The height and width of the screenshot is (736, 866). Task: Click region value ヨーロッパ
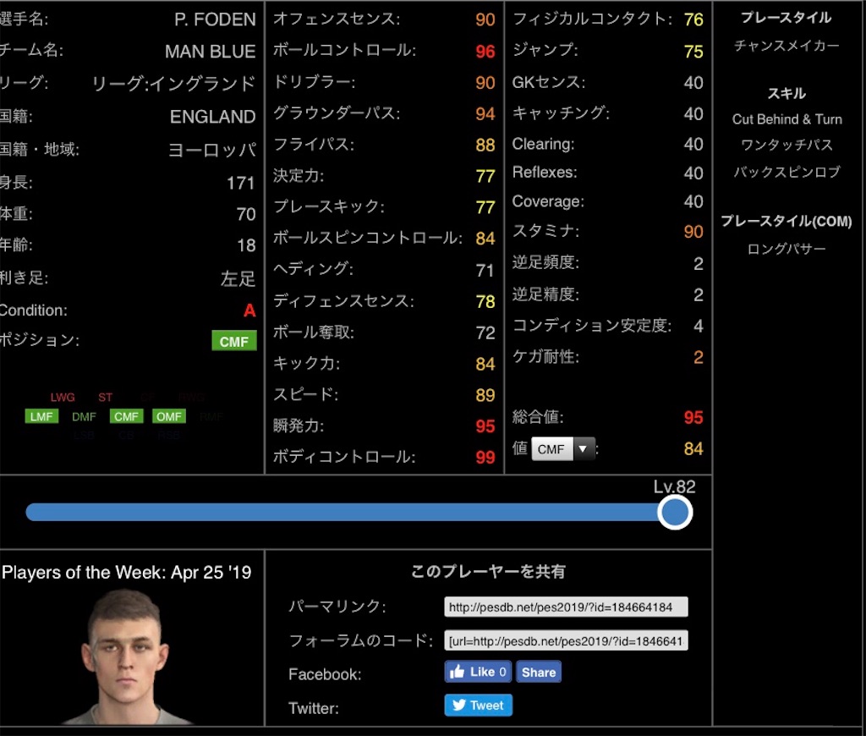[x=212, y=150]
